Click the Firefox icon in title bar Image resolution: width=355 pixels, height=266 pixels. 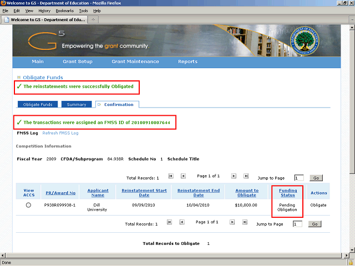coord(3,3)
